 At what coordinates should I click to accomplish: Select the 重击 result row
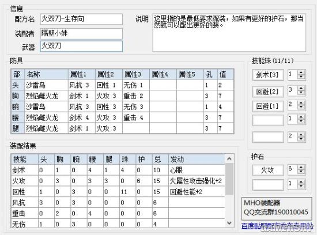click(118, 213)
